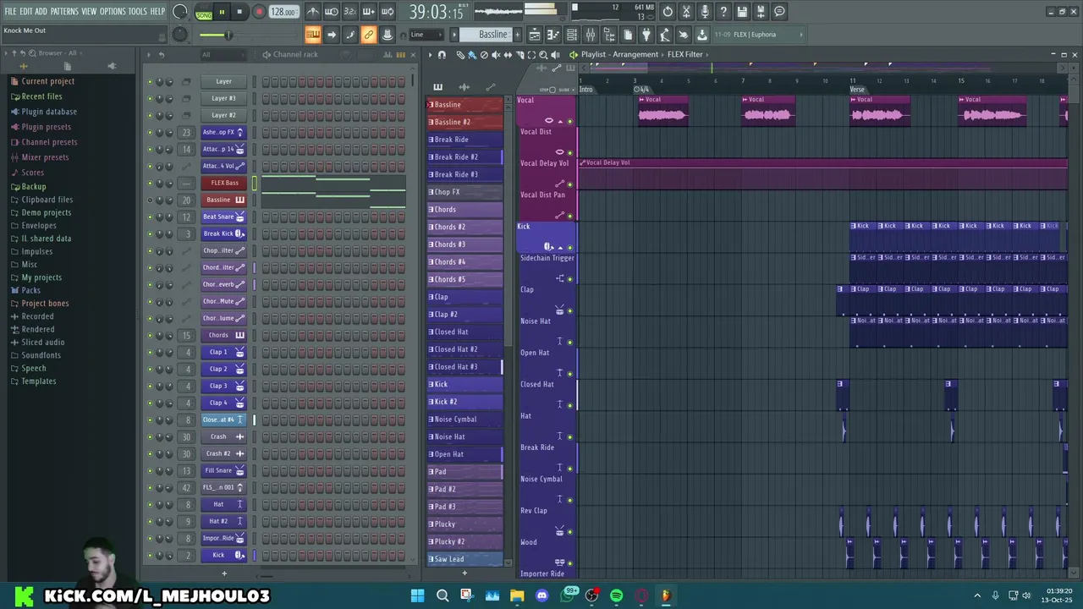This screenshot has width=1083, height=609.
Task: Open the VIEW menu
Action: pos(89,12)
